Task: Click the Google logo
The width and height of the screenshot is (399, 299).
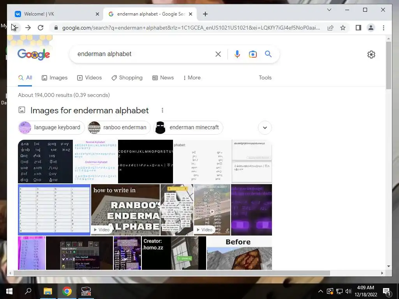Action: [34, 55]
